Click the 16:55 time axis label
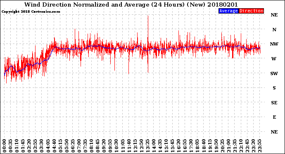The image size is (285, 154). tap(185, 146)
